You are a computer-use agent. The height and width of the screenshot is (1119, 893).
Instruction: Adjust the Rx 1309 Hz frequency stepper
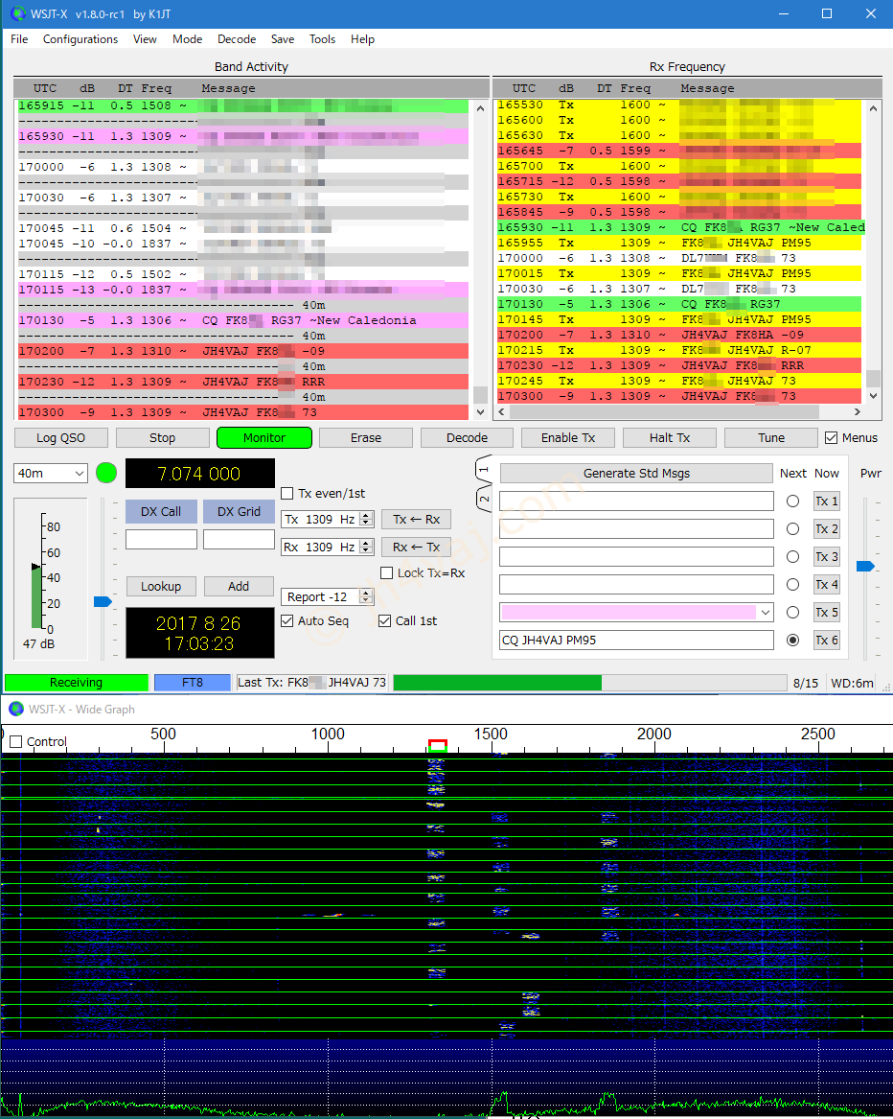(366, 547)
